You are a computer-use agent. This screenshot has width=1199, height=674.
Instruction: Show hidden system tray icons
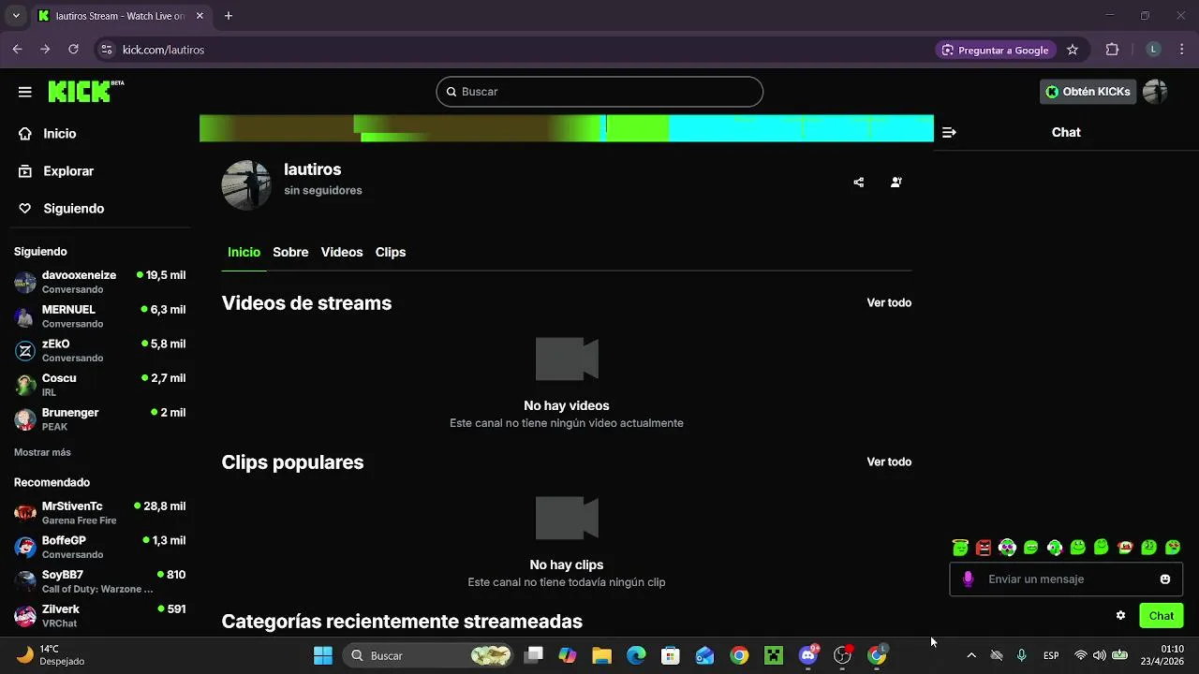(971, 656)
